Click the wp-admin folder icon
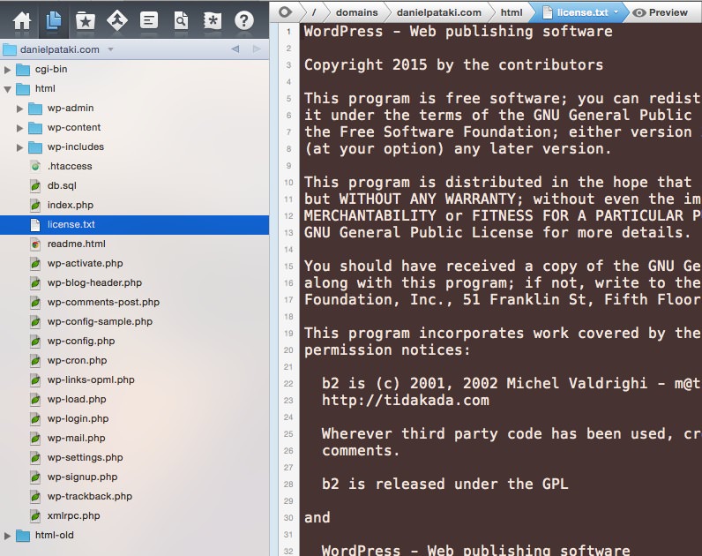702x556 pixels. [35, 109]
